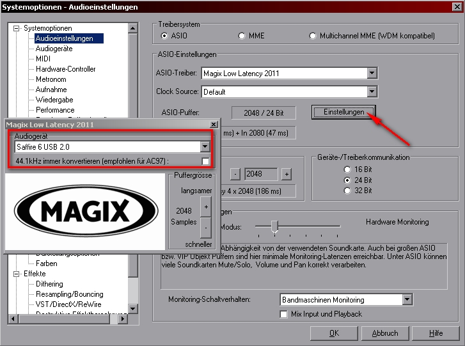The image size is (465, 346).
Task: Open Hardware-Controller tree entry
Action: 65,69
